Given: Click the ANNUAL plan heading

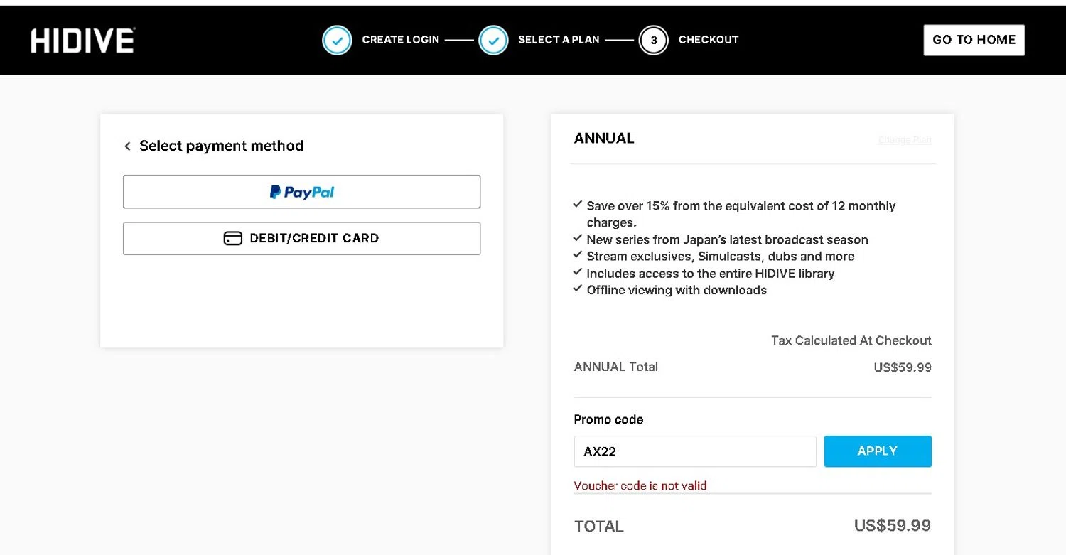Looking at the screenshot, I should click(604, 139).
